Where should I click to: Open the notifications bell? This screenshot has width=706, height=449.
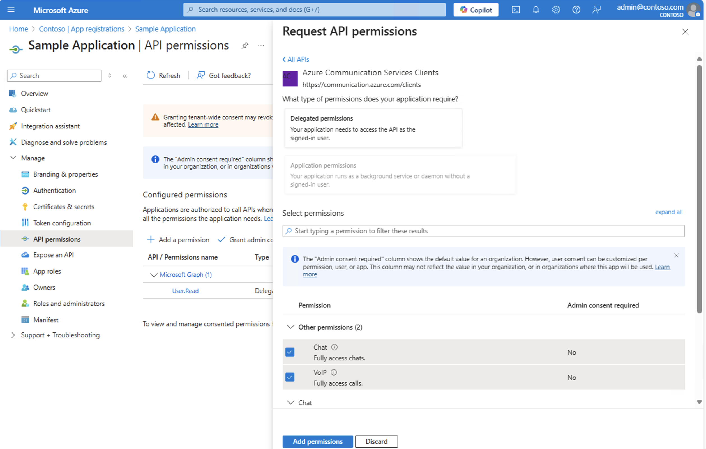pyautogui.click(x=536, y=10)
